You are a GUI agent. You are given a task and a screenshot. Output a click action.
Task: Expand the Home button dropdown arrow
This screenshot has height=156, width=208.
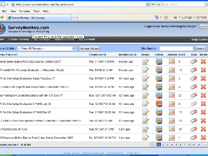point(161,17)
